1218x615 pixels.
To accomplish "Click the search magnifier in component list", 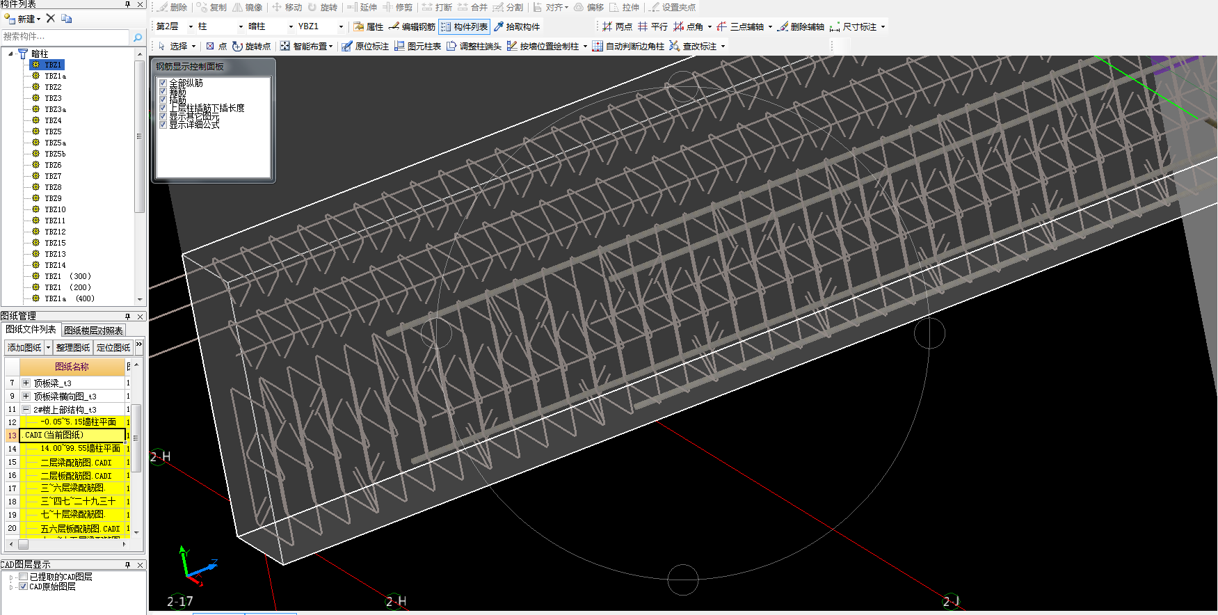I will (x=138, y=37).
